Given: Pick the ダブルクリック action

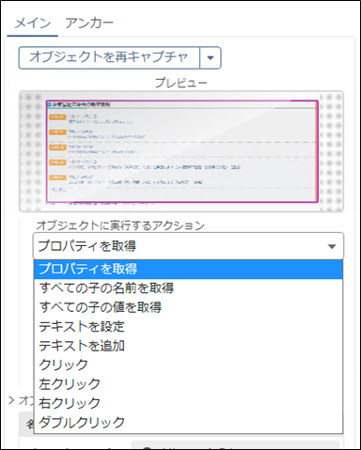Looking at the screenshot, I should pyautogui.click(x=188, y=423).
